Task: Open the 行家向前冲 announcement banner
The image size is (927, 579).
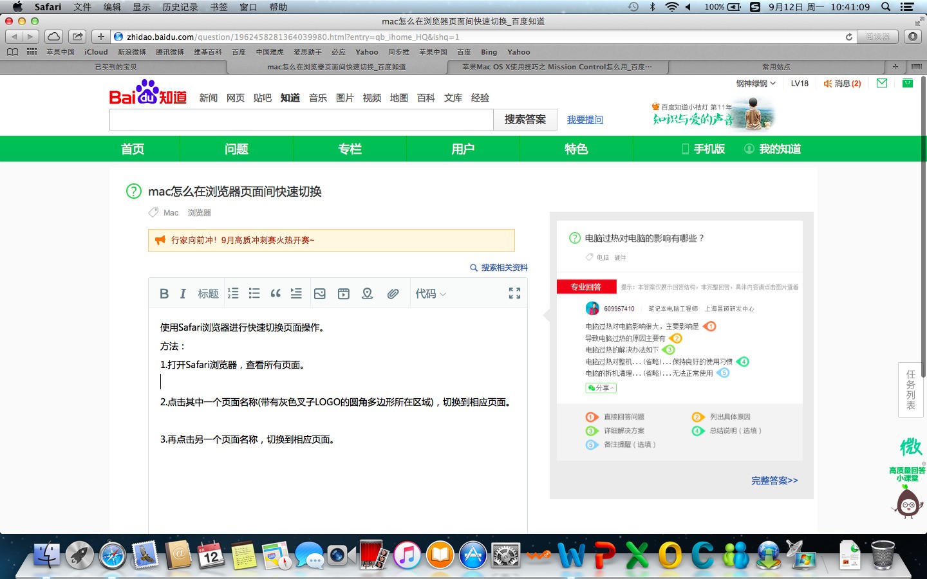Action: tap(331, 240)
